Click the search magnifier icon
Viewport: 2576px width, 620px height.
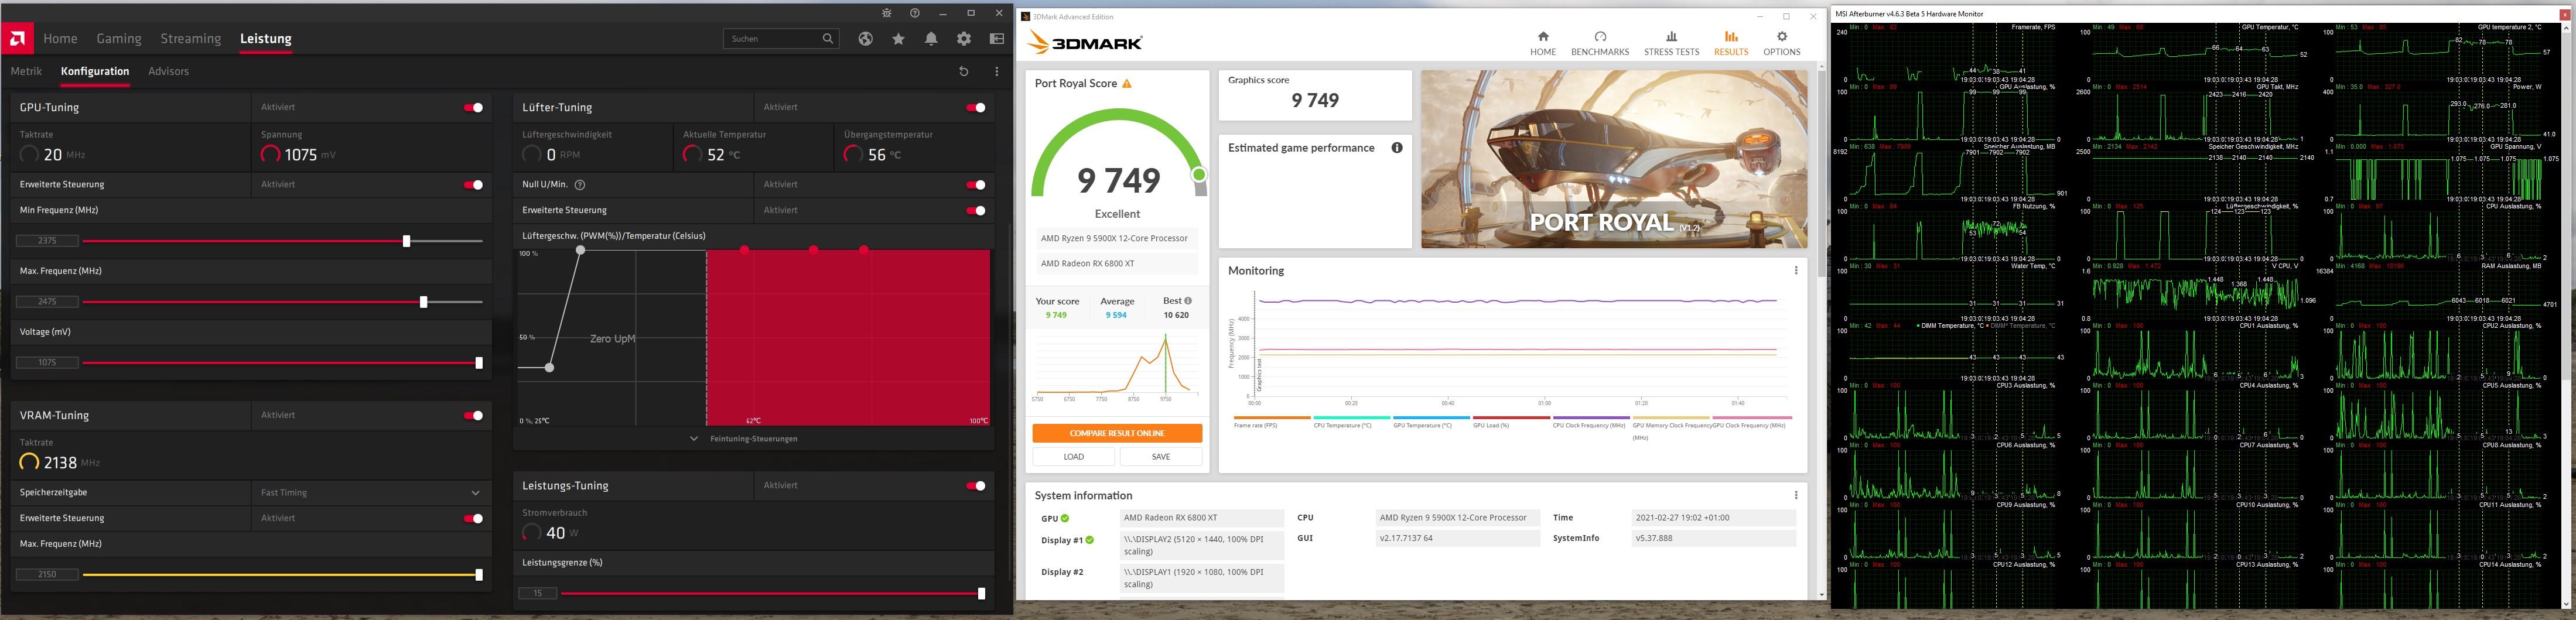pos(828,39)
